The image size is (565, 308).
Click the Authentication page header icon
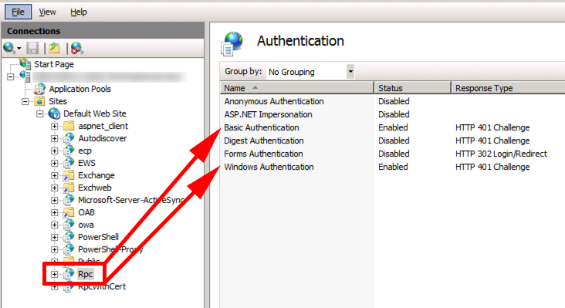pos(232,43)
